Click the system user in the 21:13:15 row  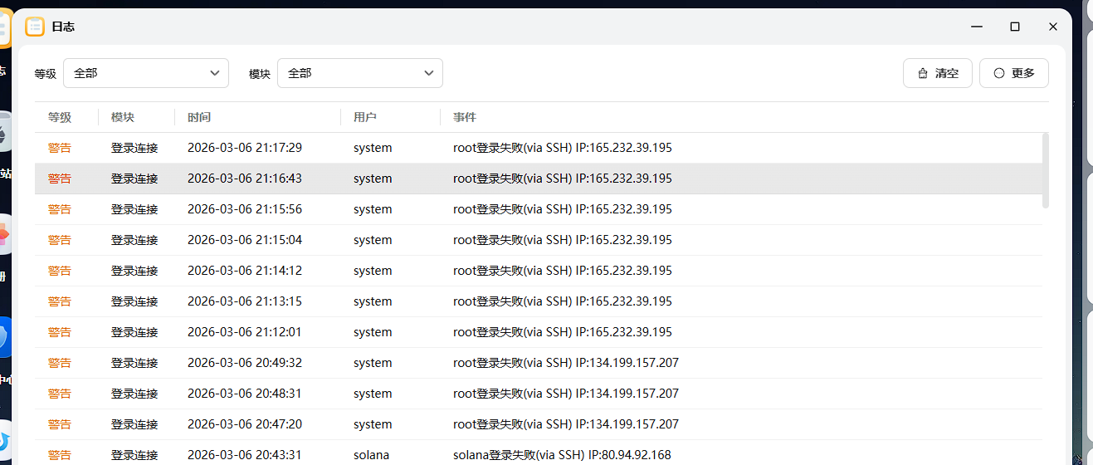point(373,301)
